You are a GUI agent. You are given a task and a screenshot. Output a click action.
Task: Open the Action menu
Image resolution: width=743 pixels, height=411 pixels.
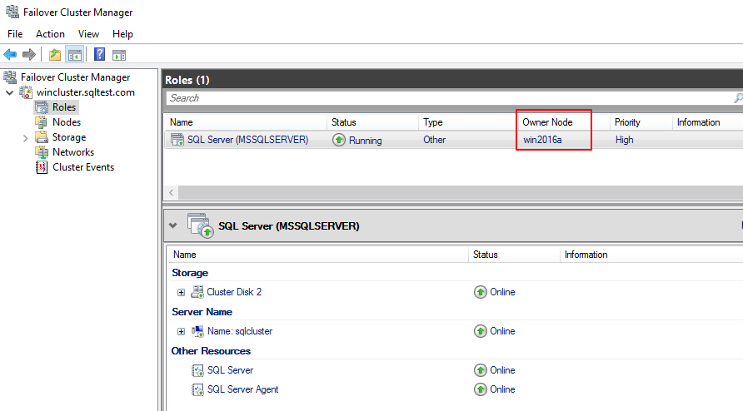coord(50,34)
